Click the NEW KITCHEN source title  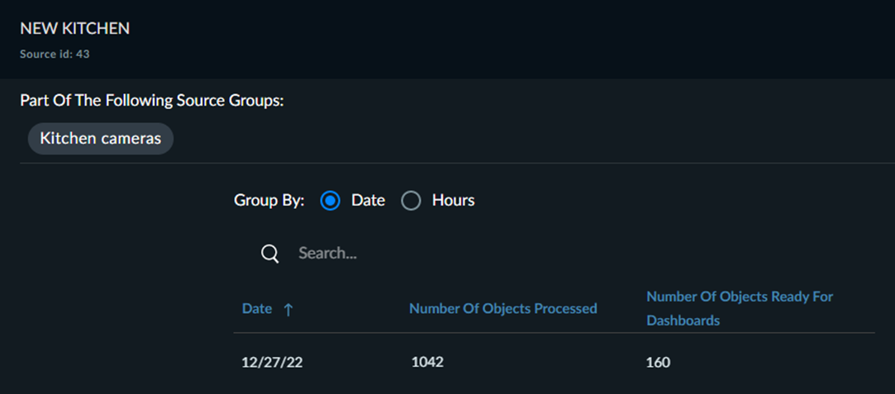(x=74, y=29)
